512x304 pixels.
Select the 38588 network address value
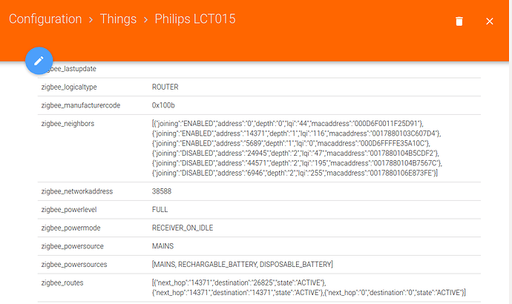coord(162,191)
